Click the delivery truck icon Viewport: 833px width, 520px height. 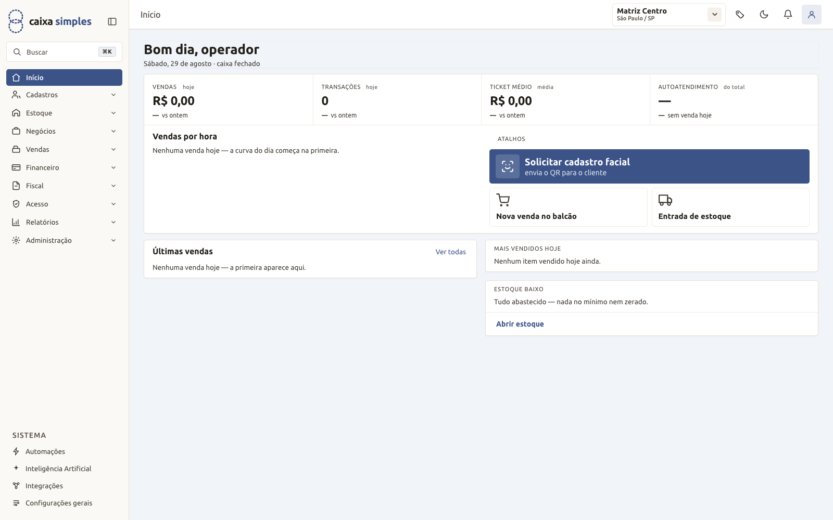click(665, 200)
